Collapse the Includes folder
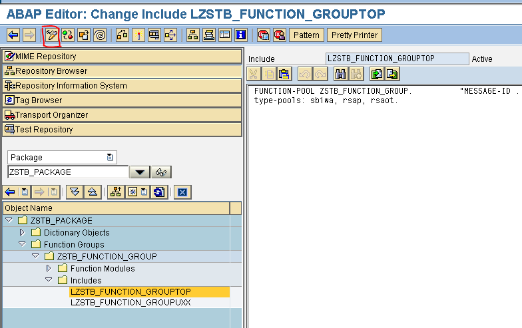The width and height of the screenshot is (522, 328). click(49, 280)
